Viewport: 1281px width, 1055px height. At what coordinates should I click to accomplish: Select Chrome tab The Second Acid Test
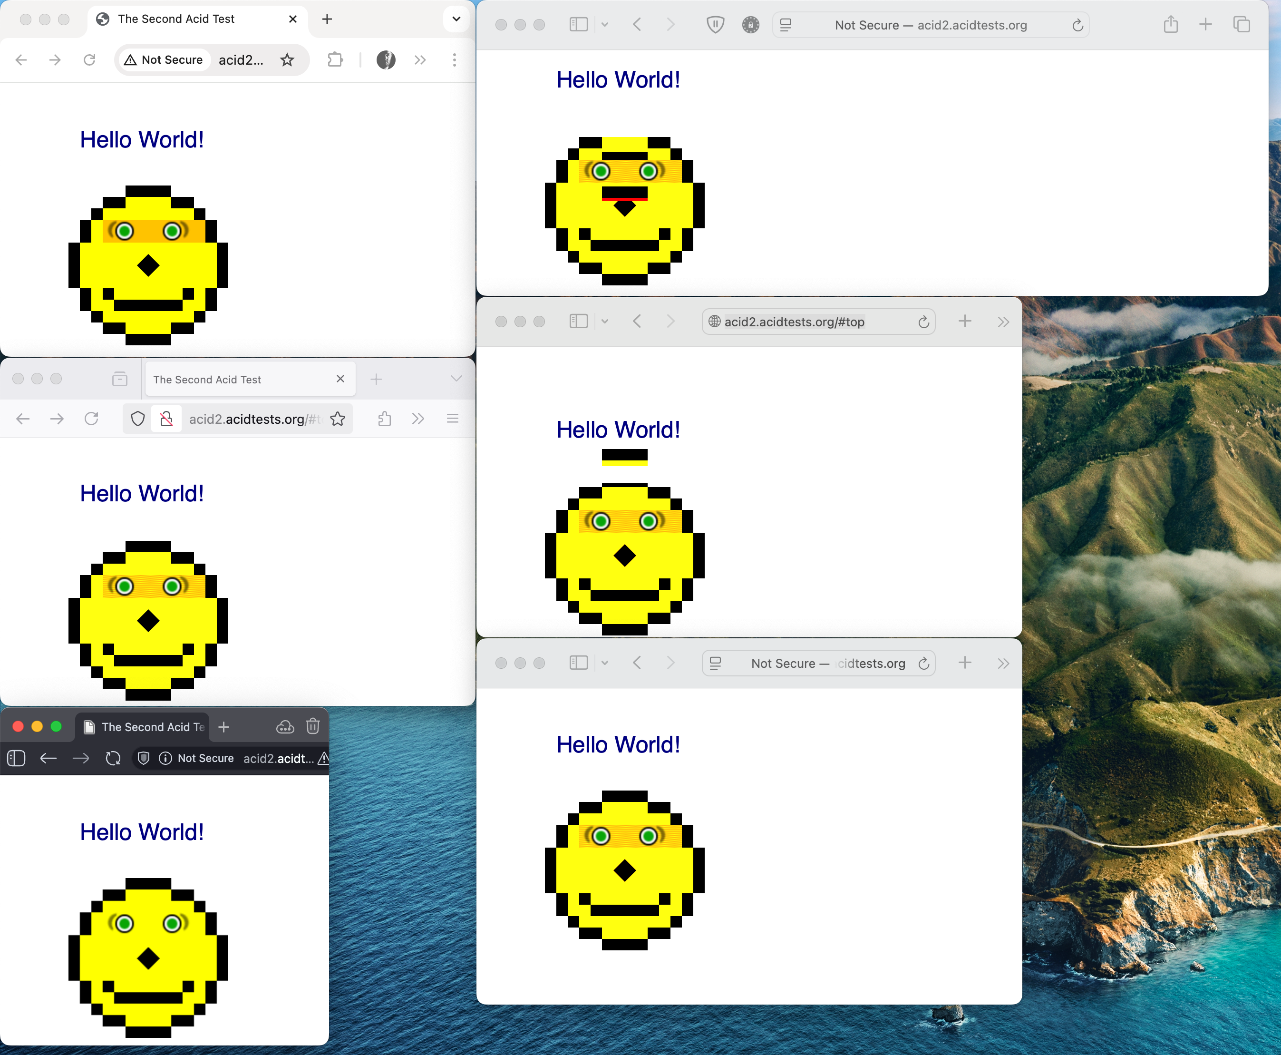(197, 19)
